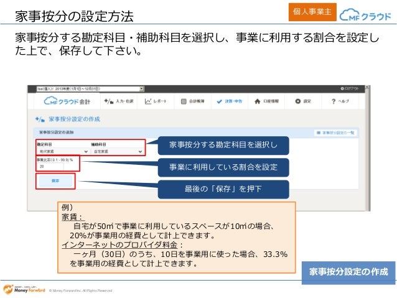Open the レポート menu with chart icon
This screenshot has height=298, width=397.
[156, 101]
